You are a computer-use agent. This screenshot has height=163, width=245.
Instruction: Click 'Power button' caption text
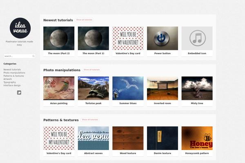[163, 53]
